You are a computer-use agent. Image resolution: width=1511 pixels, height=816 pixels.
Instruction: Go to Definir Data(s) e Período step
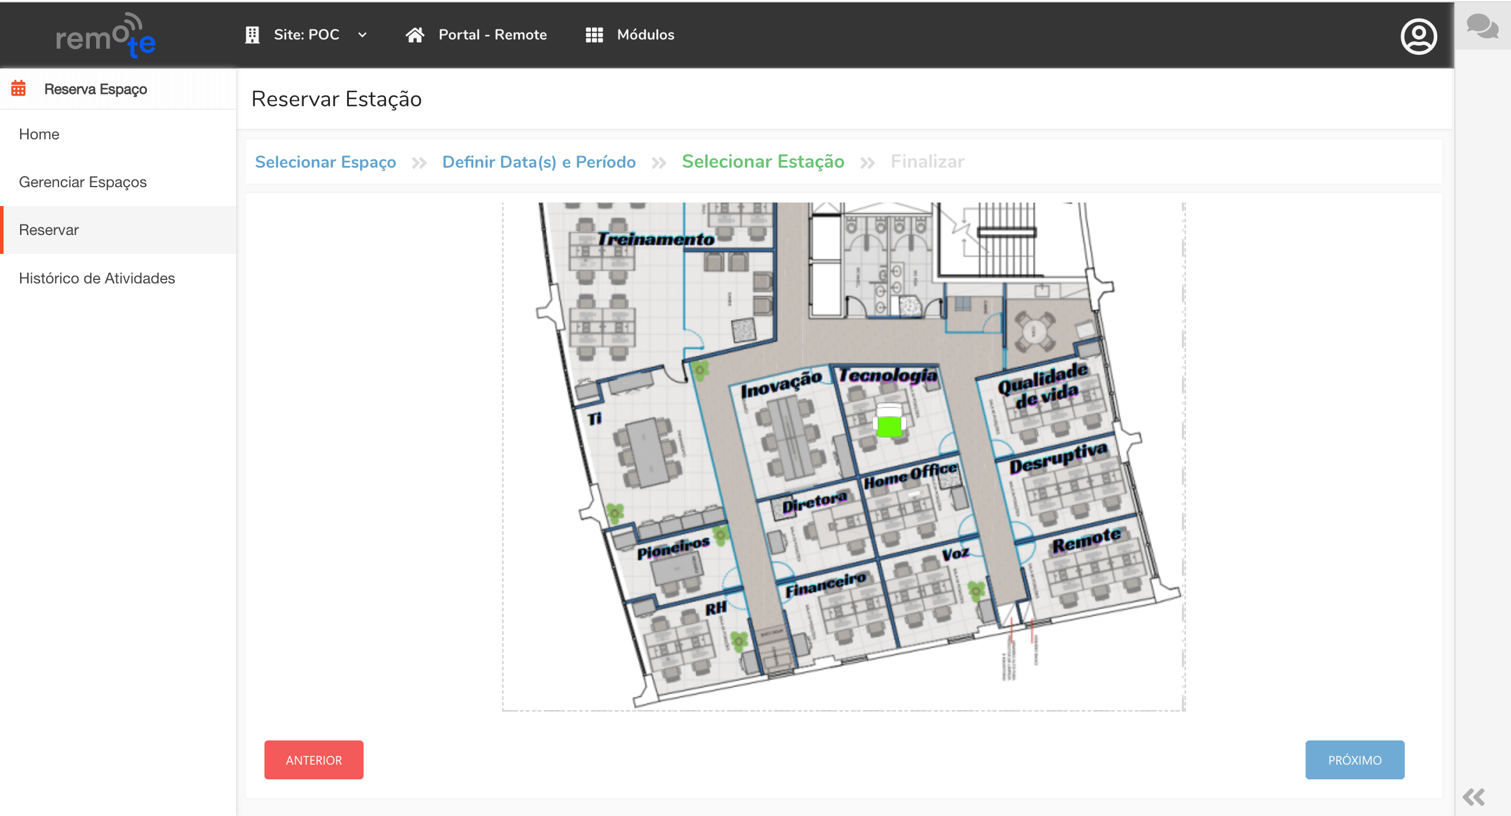coord(539,162)
